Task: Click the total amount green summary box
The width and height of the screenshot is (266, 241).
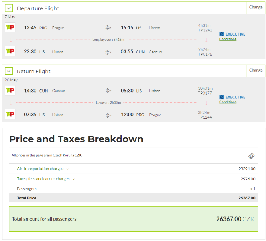Action: coord(133,219)
